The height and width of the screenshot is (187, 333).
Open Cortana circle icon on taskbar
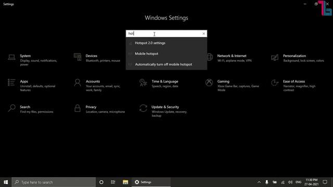[x=101, y=182]
